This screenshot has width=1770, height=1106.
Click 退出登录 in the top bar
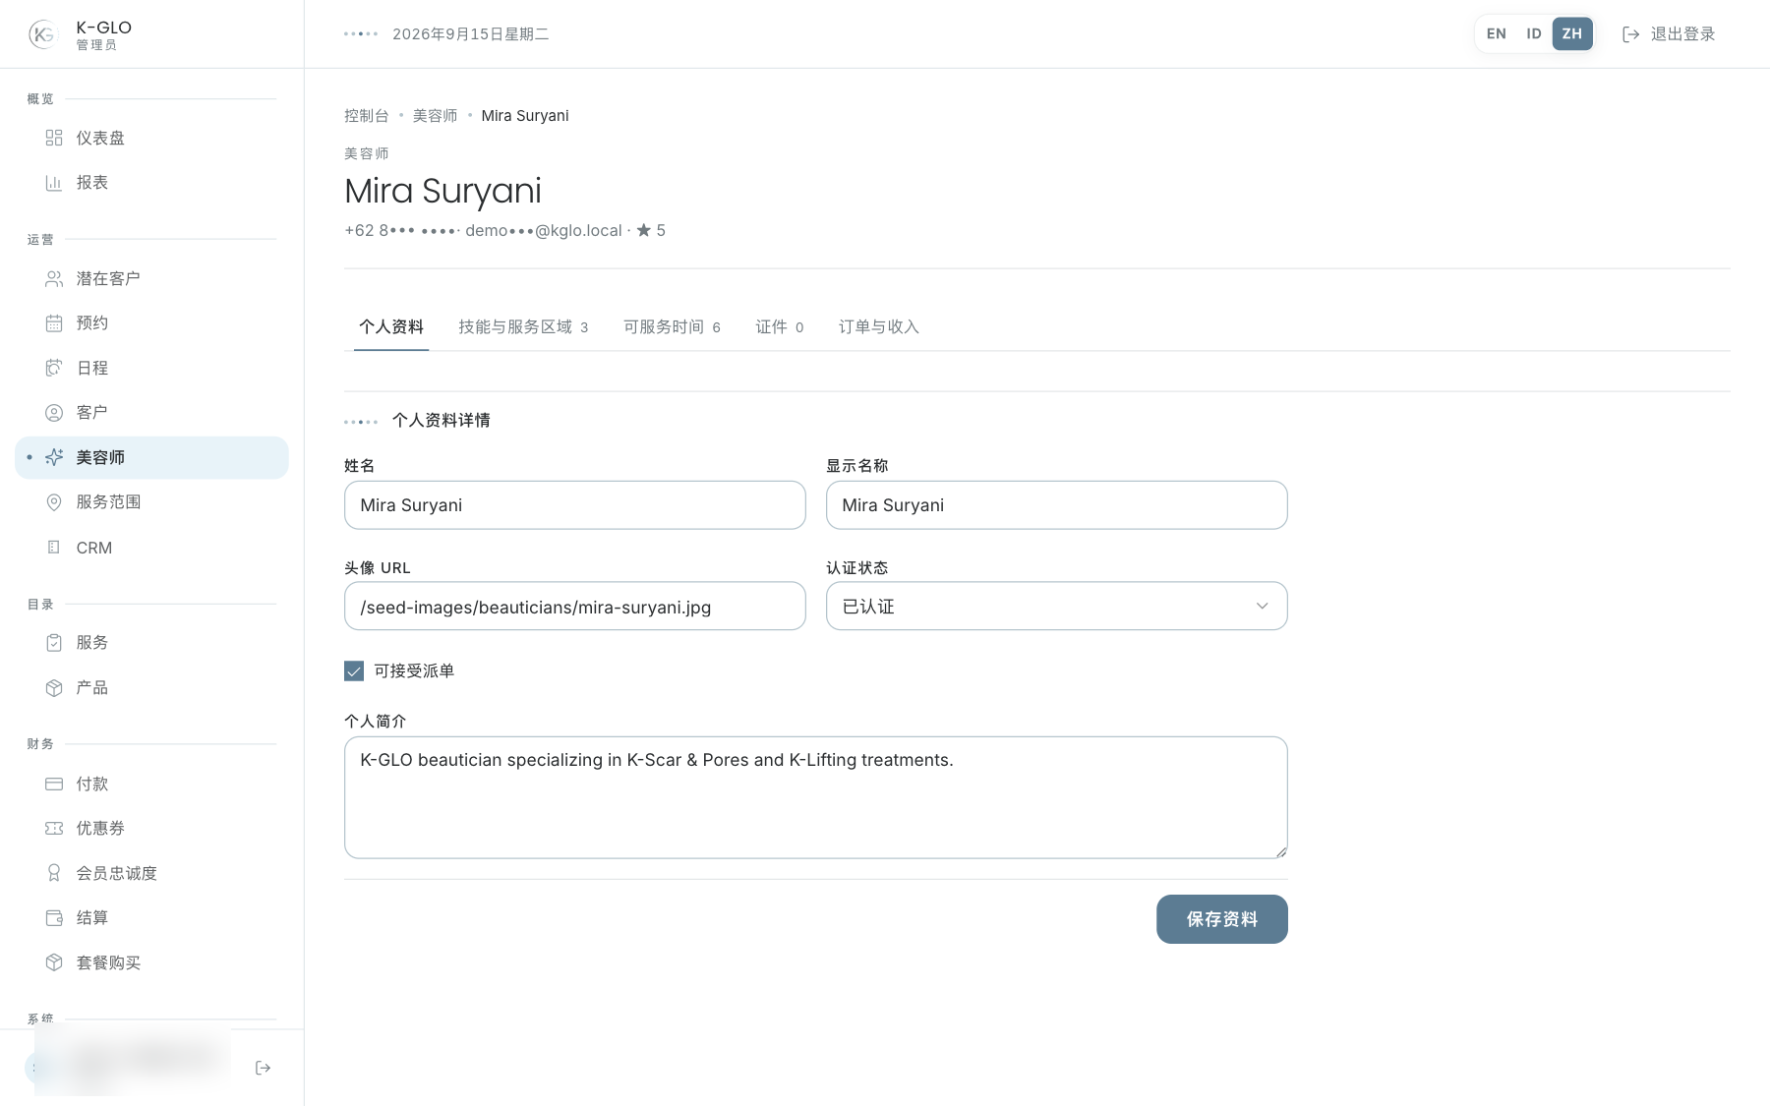[x=1668, y=34]
